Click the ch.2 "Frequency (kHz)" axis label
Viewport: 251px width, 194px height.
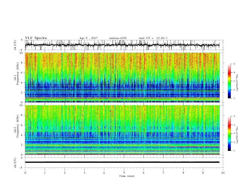pos(18,126)
